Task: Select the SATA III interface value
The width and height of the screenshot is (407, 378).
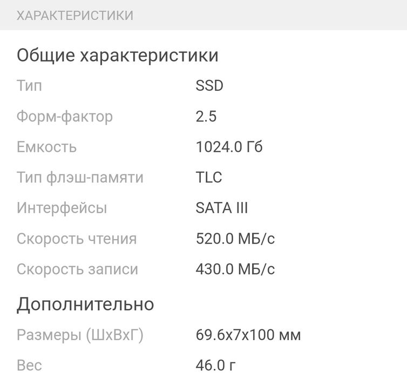Action: (x=221, y=208)
